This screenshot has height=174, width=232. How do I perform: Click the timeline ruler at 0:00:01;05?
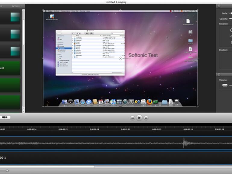pyautogui.click(x=126, y=129)
